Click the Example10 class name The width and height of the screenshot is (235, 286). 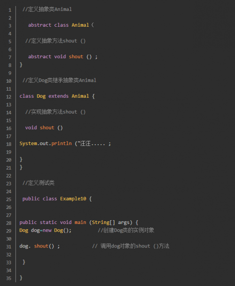(x=73, y=199)
